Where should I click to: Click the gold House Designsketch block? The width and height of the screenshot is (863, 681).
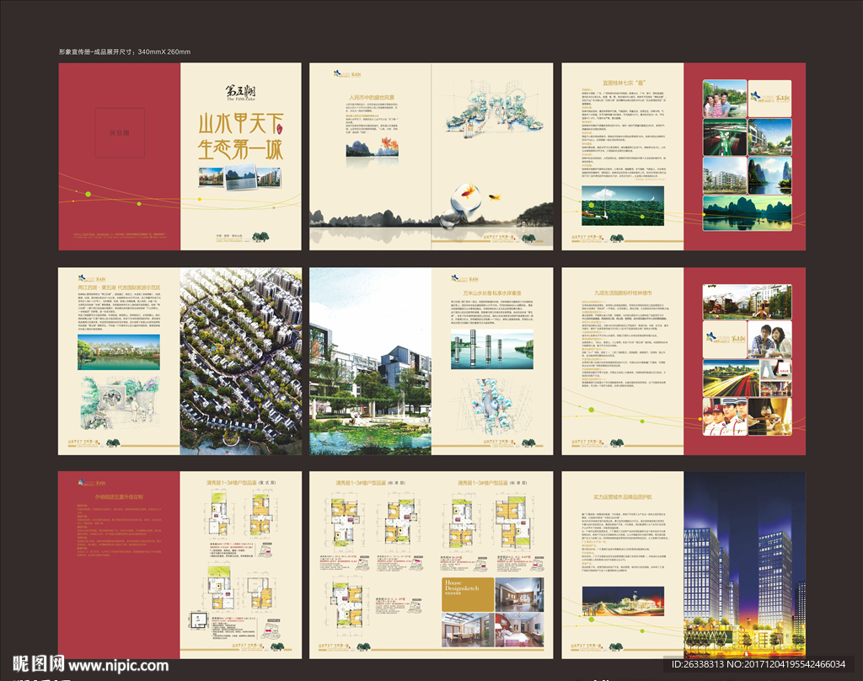467,593
